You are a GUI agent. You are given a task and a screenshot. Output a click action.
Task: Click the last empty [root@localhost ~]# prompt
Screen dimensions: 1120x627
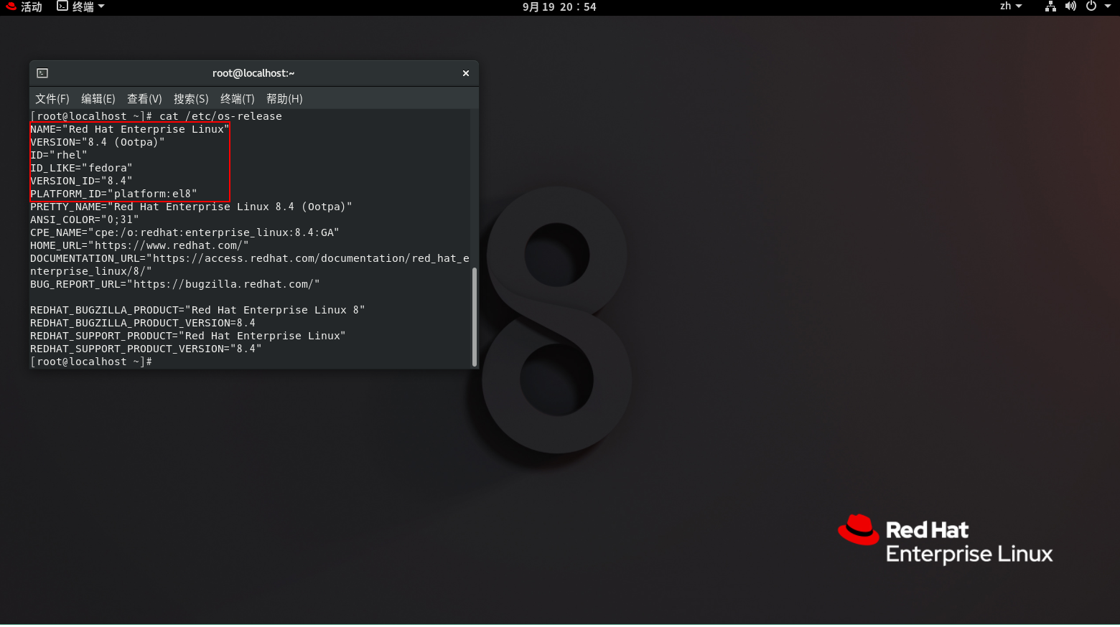91,362
